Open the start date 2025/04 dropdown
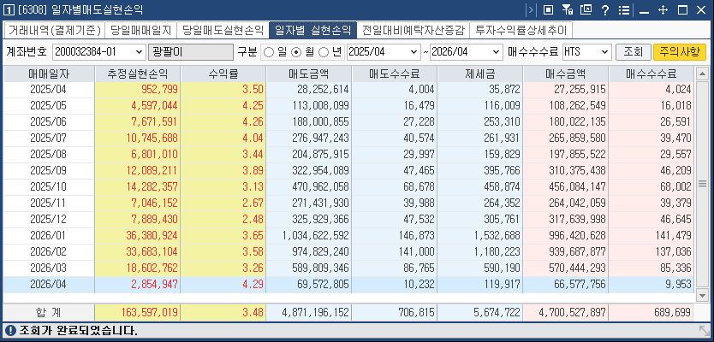 click(x=413, y=52)
